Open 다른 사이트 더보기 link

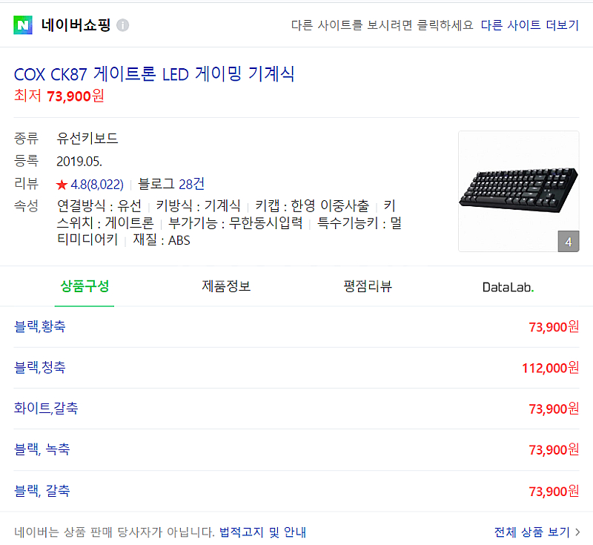click(529, 25)
